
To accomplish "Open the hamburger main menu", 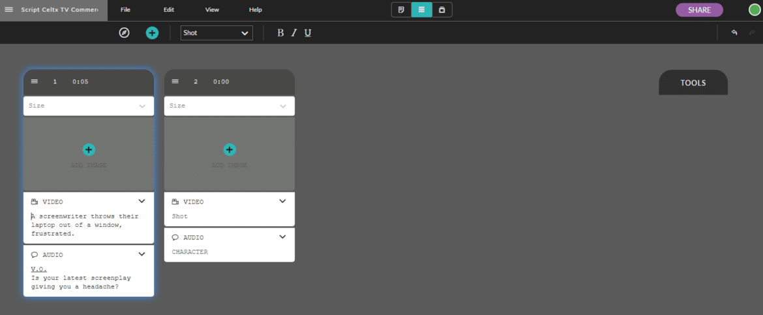I will pyautogui.click(x=9, y=10).
